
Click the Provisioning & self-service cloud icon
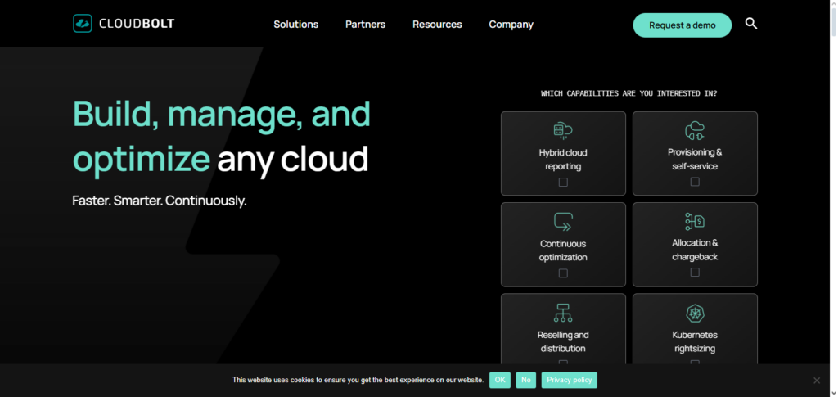(x=695, y=129)
